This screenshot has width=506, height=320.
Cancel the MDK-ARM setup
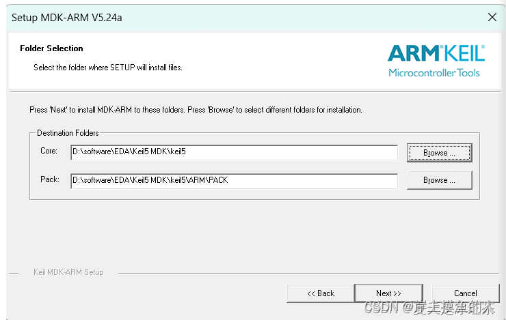(x=466, y=293)
